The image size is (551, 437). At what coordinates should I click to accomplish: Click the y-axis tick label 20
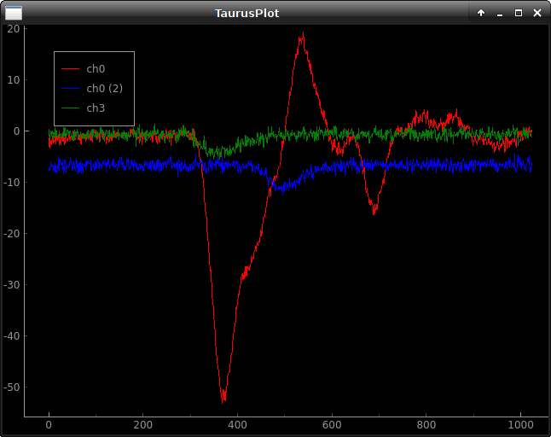(14, 28)
